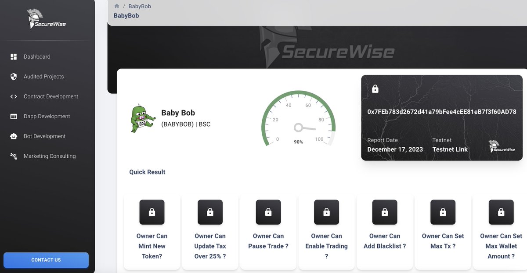This screenshot has width=527, height=273.
Task: Click lock icon above Owner Can Set Max Wallet
Action: pyautogui.click(x=501, y=213)
